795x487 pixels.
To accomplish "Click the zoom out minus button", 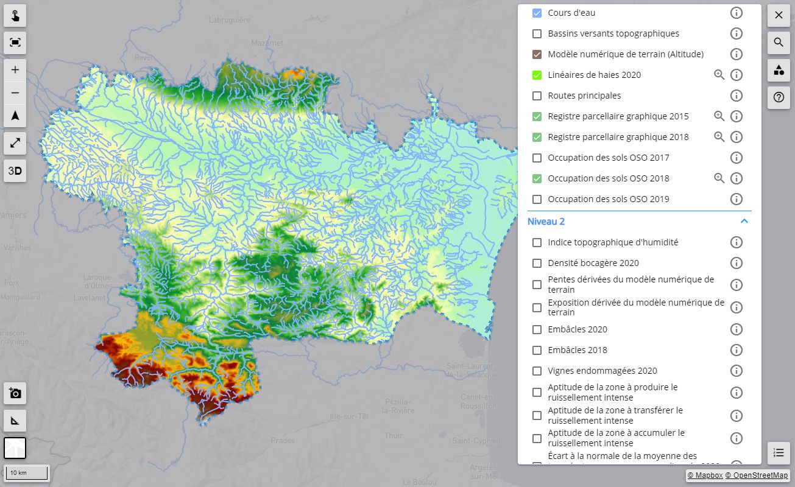I will (15, 93).
